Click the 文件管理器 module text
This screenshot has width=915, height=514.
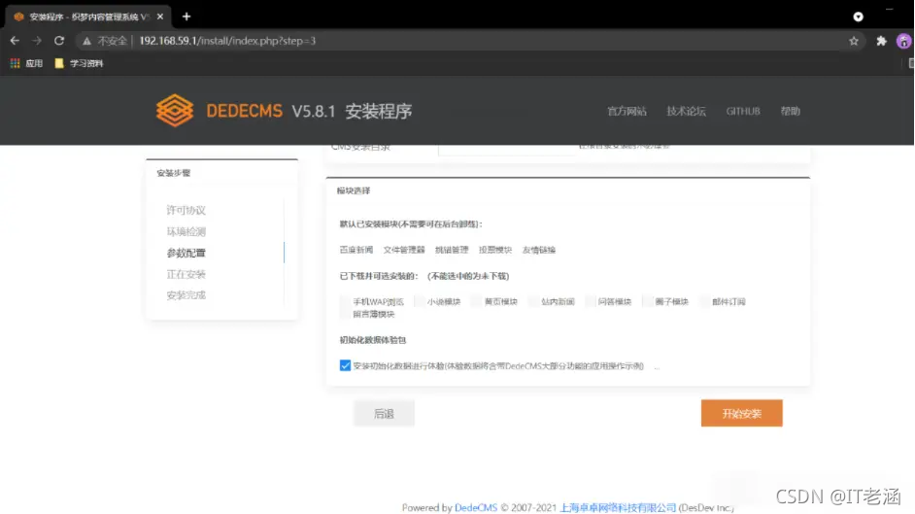pos(404,250)
